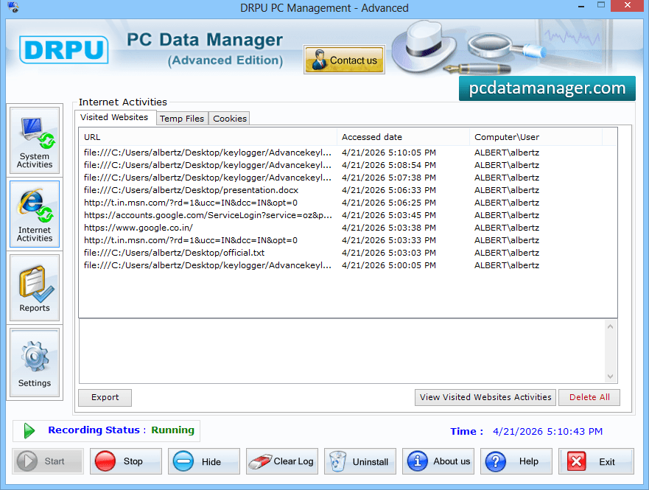
Task: Click the 4/21/2026 5:03:45 PM date cell
Action: click(389, 215)
